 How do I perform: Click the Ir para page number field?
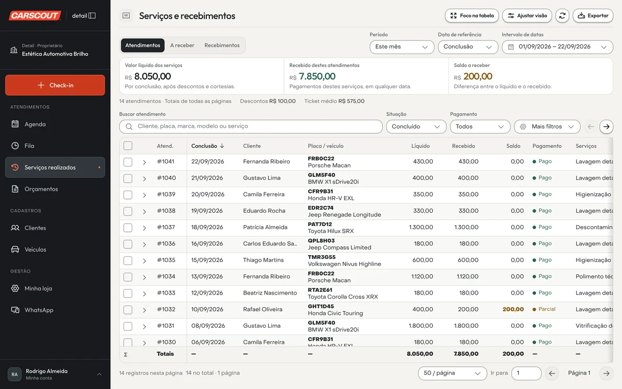click(527, 373)
